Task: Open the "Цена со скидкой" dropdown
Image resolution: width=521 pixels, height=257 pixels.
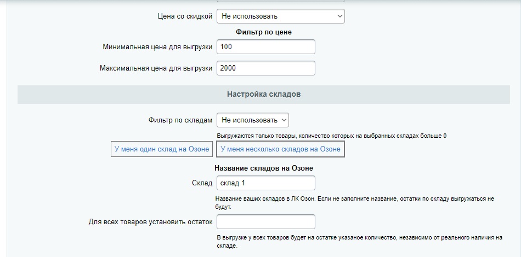Action: coord(280,16)
